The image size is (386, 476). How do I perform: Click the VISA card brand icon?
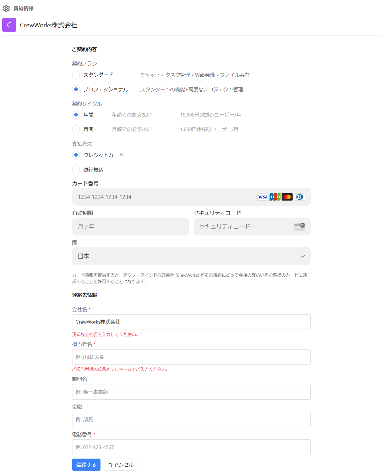[263, 197]
